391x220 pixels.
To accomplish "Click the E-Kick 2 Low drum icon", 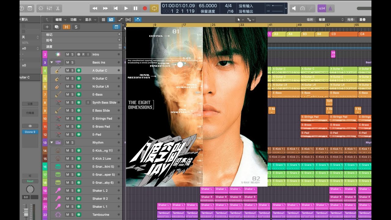I will [x=58, y=159].
